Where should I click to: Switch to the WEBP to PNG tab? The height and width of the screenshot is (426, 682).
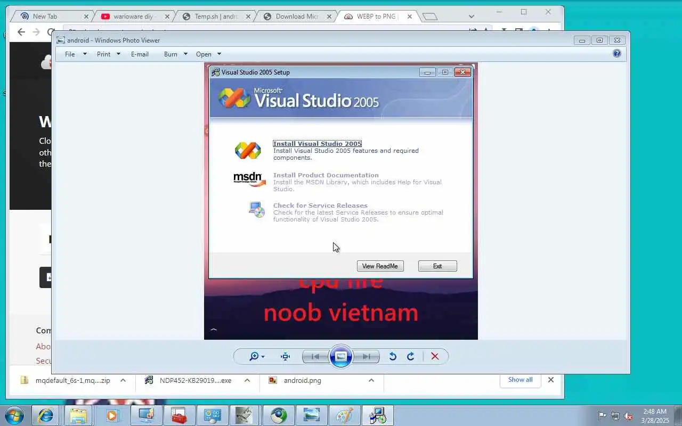point(376,17)
